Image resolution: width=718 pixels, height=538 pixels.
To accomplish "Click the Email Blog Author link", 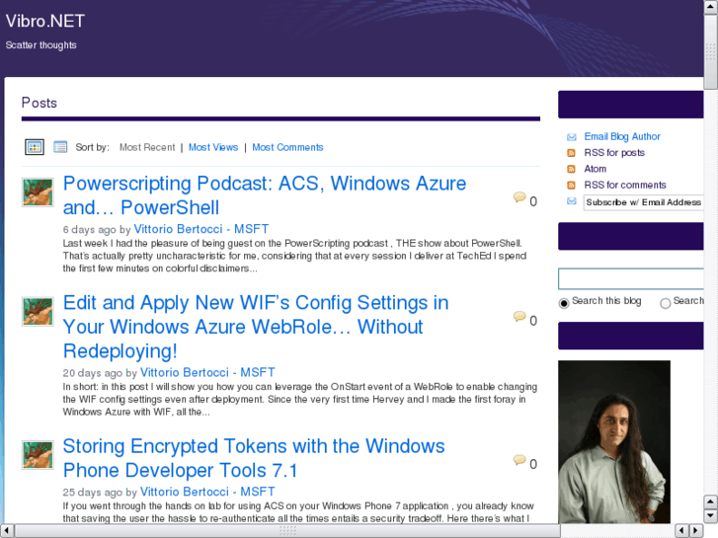I will click(622, 136).
